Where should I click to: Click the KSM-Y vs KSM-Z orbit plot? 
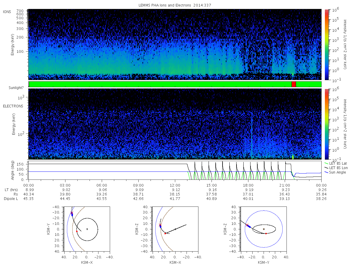tap(264, 229)
